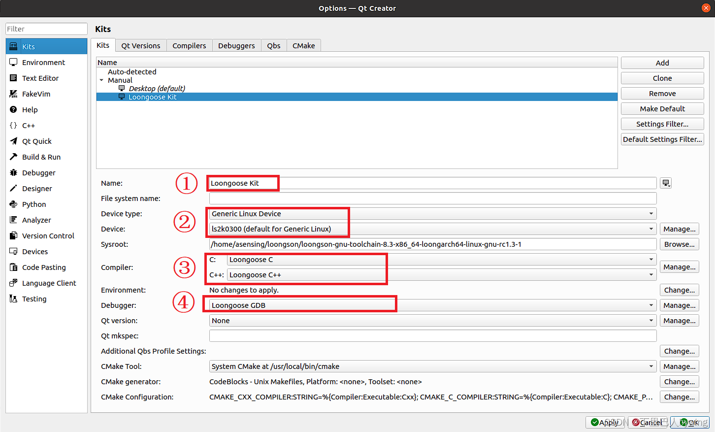Click Browse... next to Sysroot
The image size is (715, 432).
point(680,244)
